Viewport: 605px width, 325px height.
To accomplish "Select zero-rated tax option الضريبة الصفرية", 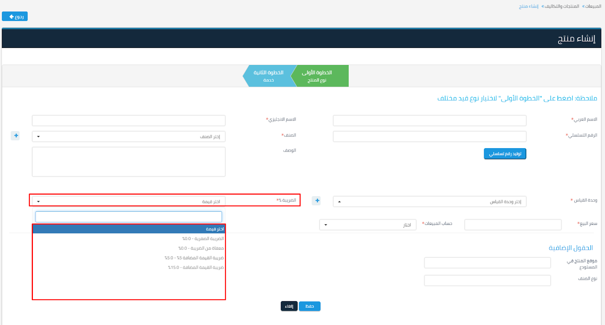I will [203, 239].
